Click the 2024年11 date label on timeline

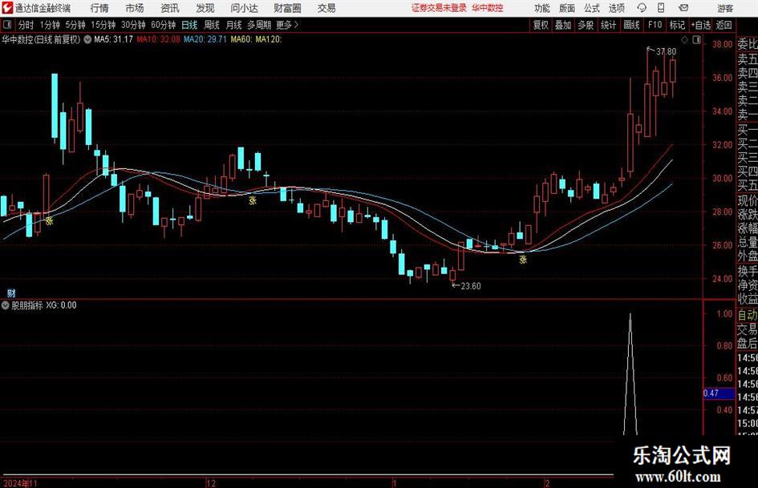click(x=20, y=483)
